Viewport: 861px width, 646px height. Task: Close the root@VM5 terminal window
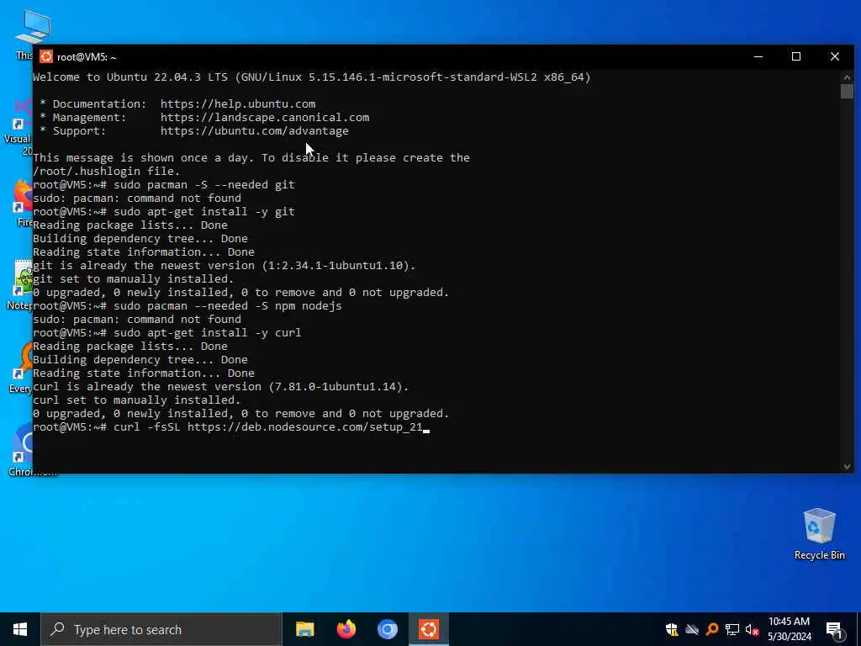(835, 56)
